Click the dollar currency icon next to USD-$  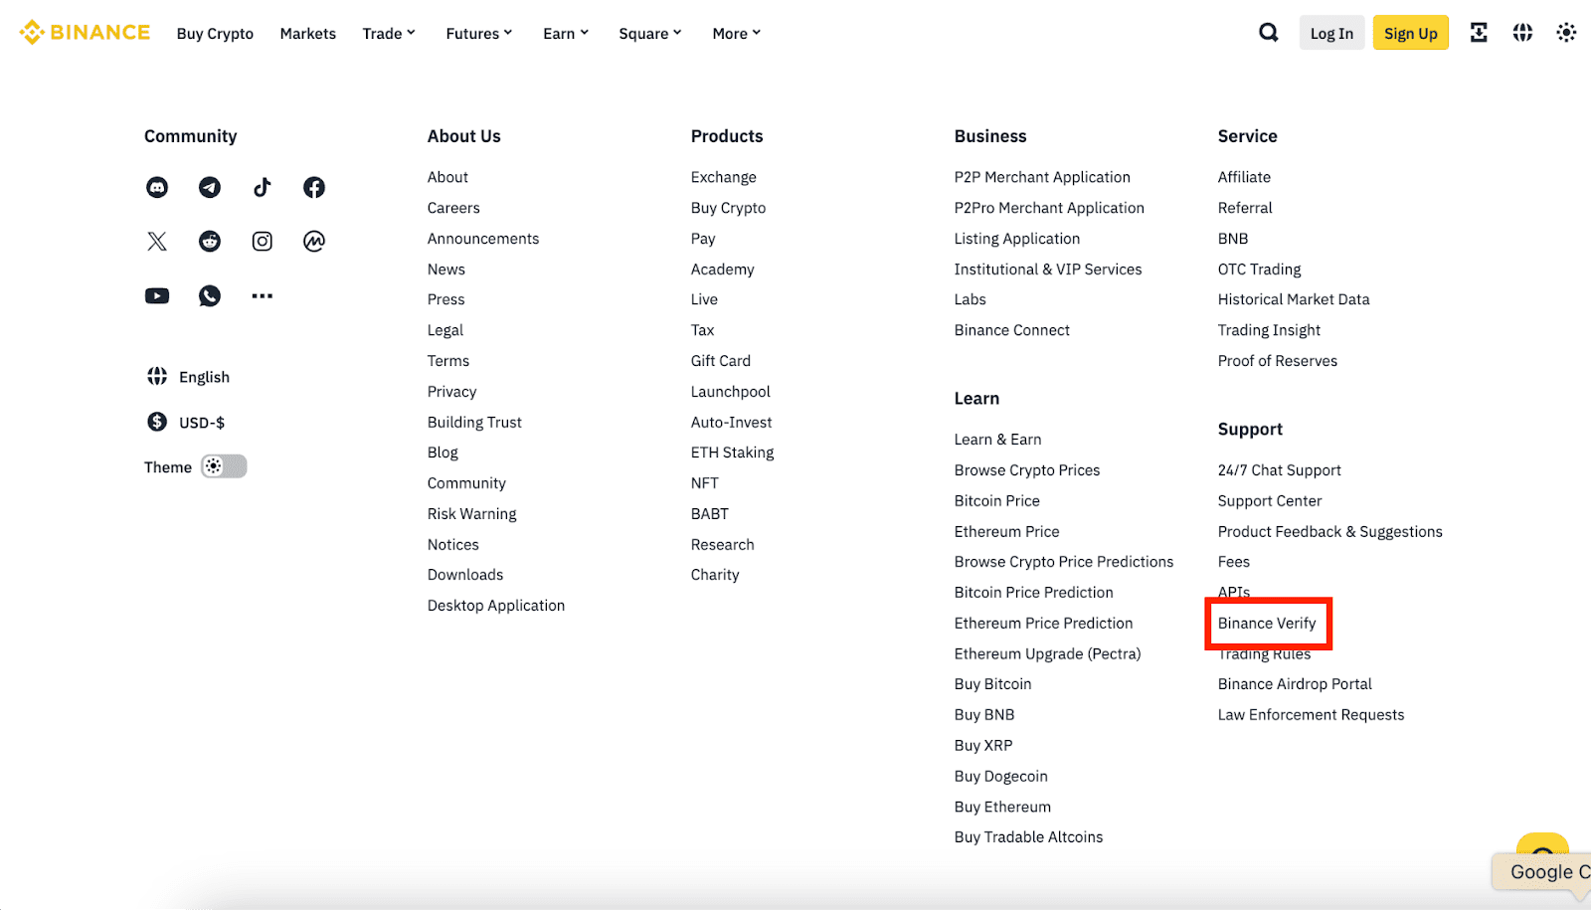coord(157,422)
